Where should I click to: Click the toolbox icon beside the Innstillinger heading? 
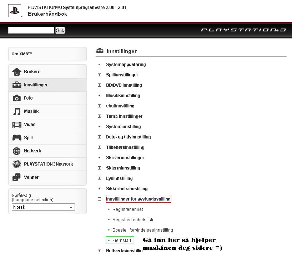click(100, 51)
